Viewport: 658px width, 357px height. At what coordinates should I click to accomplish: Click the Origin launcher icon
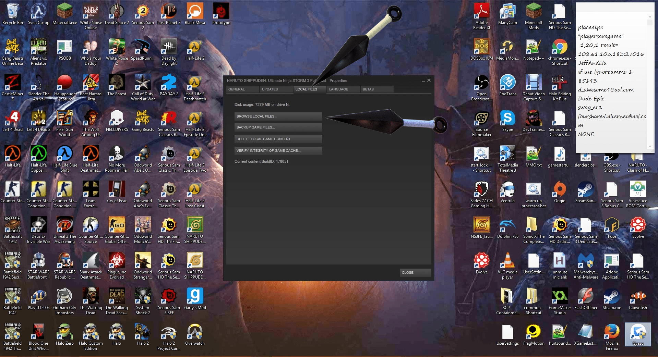[560, 192]
